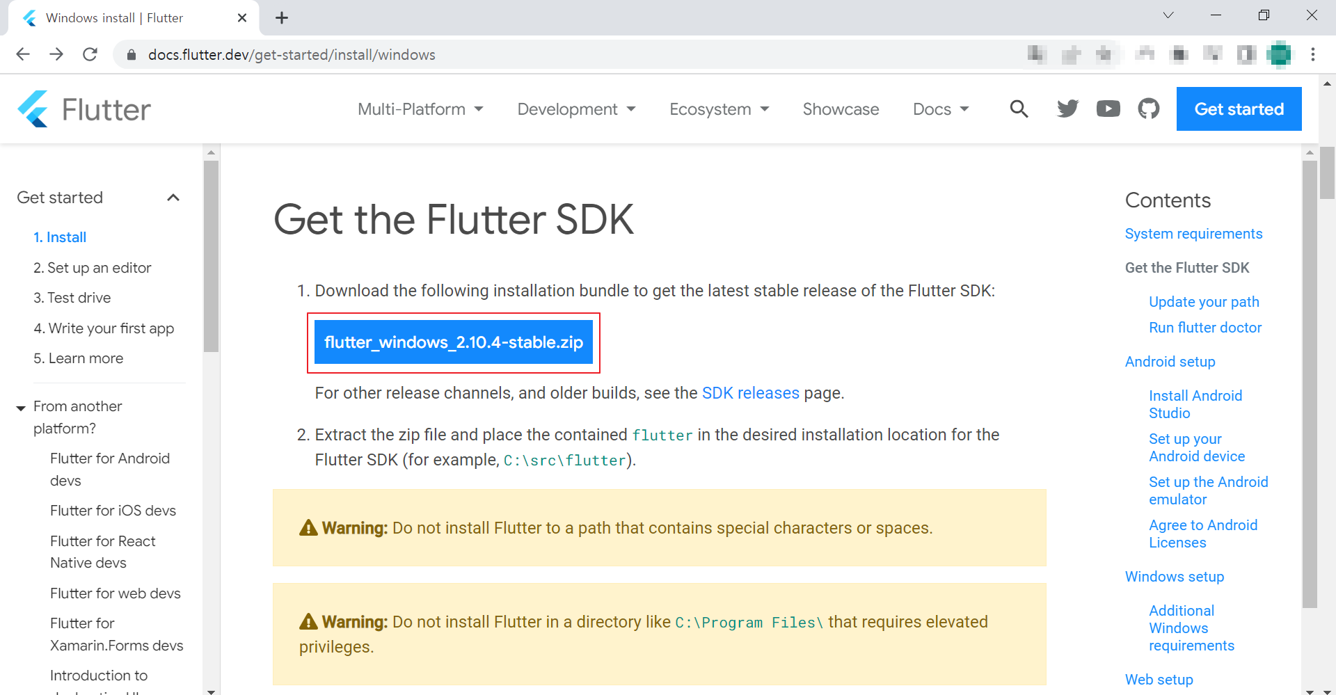Jump to Agree to Android Licenses

(1203, 534)
